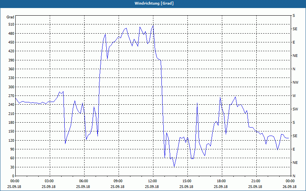Screen dimensions: 306x191
Task: Click the "S" compass label level with 180
Action: (294, 123)
